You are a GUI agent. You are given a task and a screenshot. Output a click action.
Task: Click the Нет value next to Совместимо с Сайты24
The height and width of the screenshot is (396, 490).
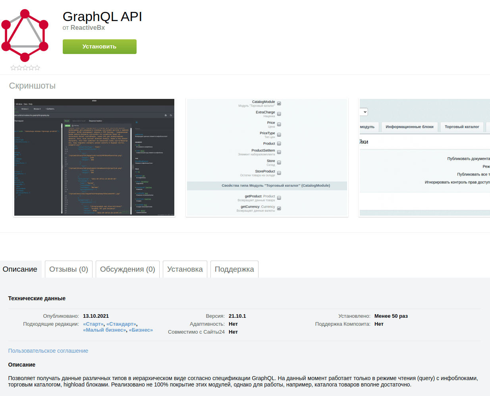click(x=233, y=332)
